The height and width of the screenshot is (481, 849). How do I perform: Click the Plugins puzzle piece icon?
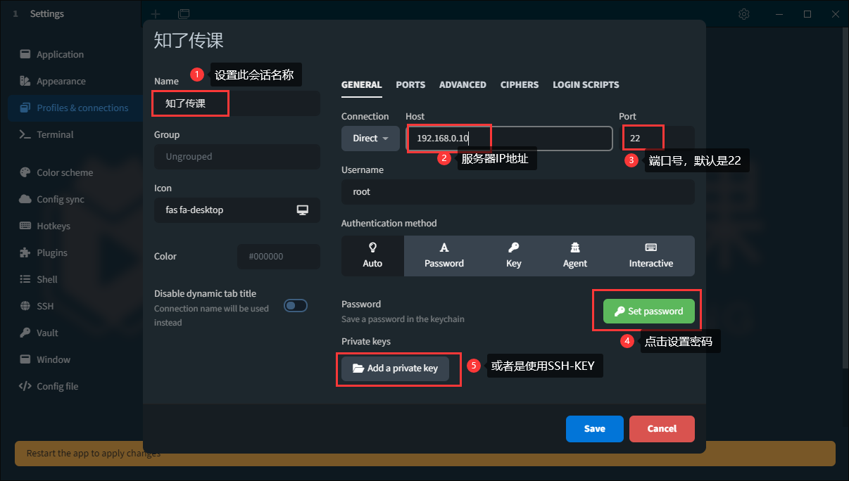click(x=25, y=252)
